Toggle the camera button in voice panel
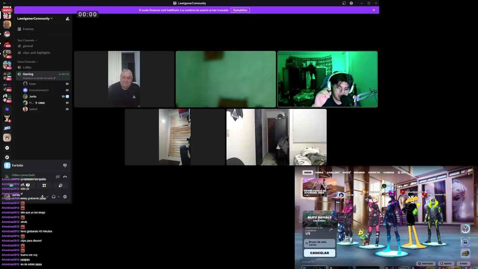The height and width of the screenshot is (269, 478). pos(11,185)
